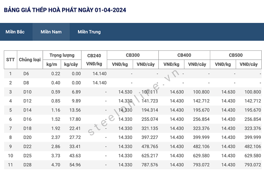Click the 27.72 kg/cây value for D20

point(75,137)
